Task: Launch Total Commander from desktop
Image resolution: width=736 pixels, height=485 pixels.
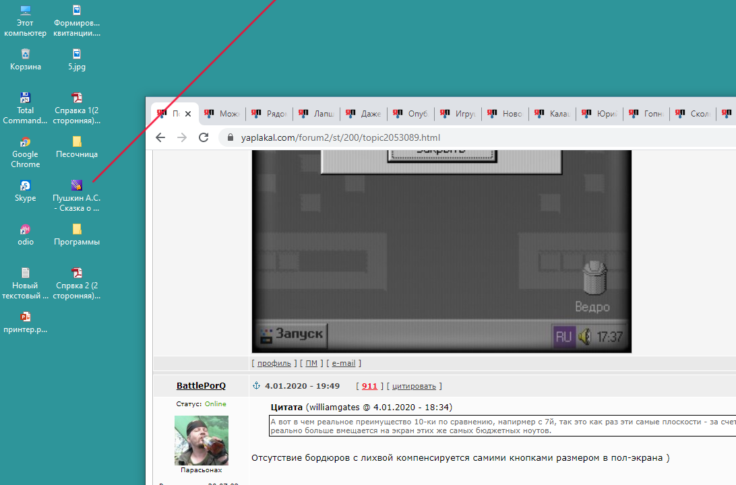Action: tap(26, 108)
